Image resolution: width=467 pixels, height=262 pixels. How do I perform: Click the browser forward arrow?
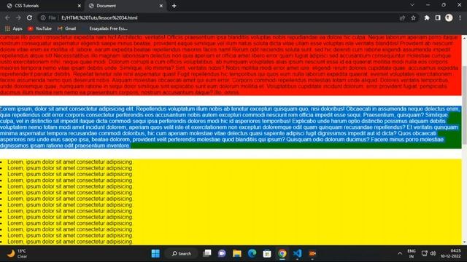(18, 17)
